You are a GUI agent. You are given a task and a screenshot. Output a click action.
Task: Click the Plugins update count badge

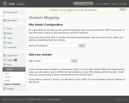[x=15, y=60]
